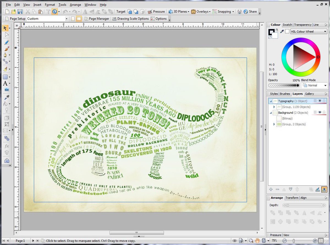Switch to the Swatch tab
The width and height of the screenshot is (330, 245).
pyautogui.click(x=287, y=25)
